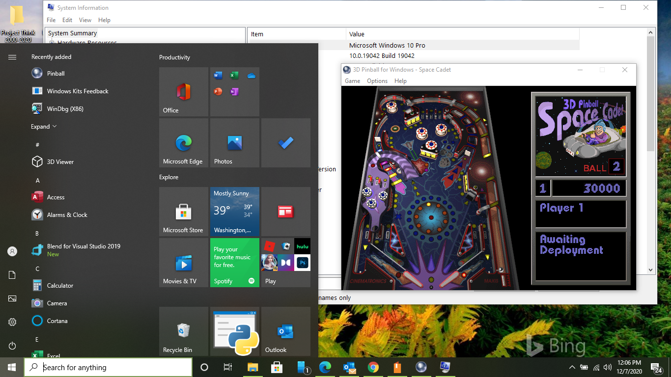Open the Microsoft Store tile
Image resolution: width=671 pixels, height=377 pixels.
pos(184,212)
